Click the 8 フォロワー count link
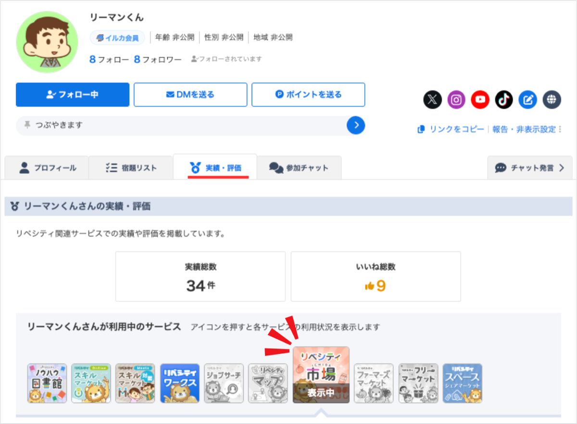Screen dimensions: 577x424 (158, 60)
